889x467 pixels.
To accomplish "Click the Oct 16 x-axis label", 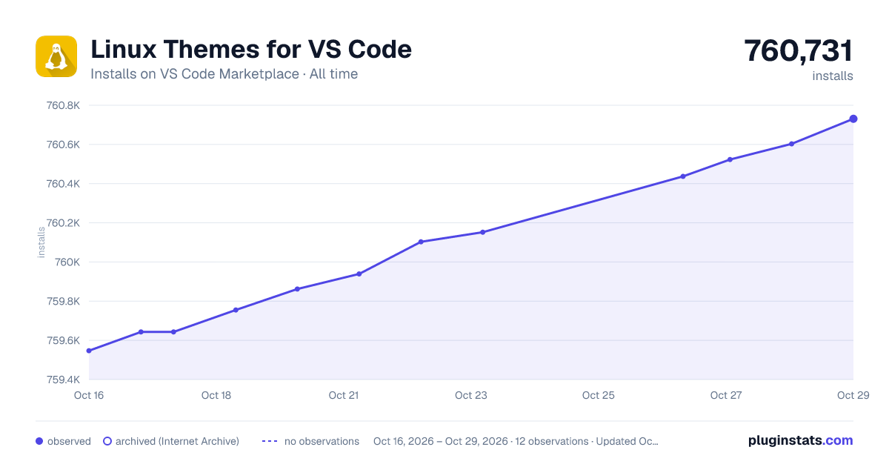I will [89, 395].
